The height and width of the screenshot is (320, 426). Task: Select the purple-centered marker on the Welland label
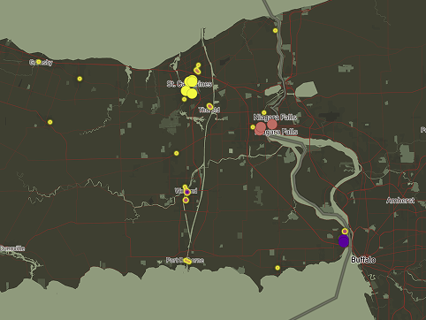pos(186,192)
